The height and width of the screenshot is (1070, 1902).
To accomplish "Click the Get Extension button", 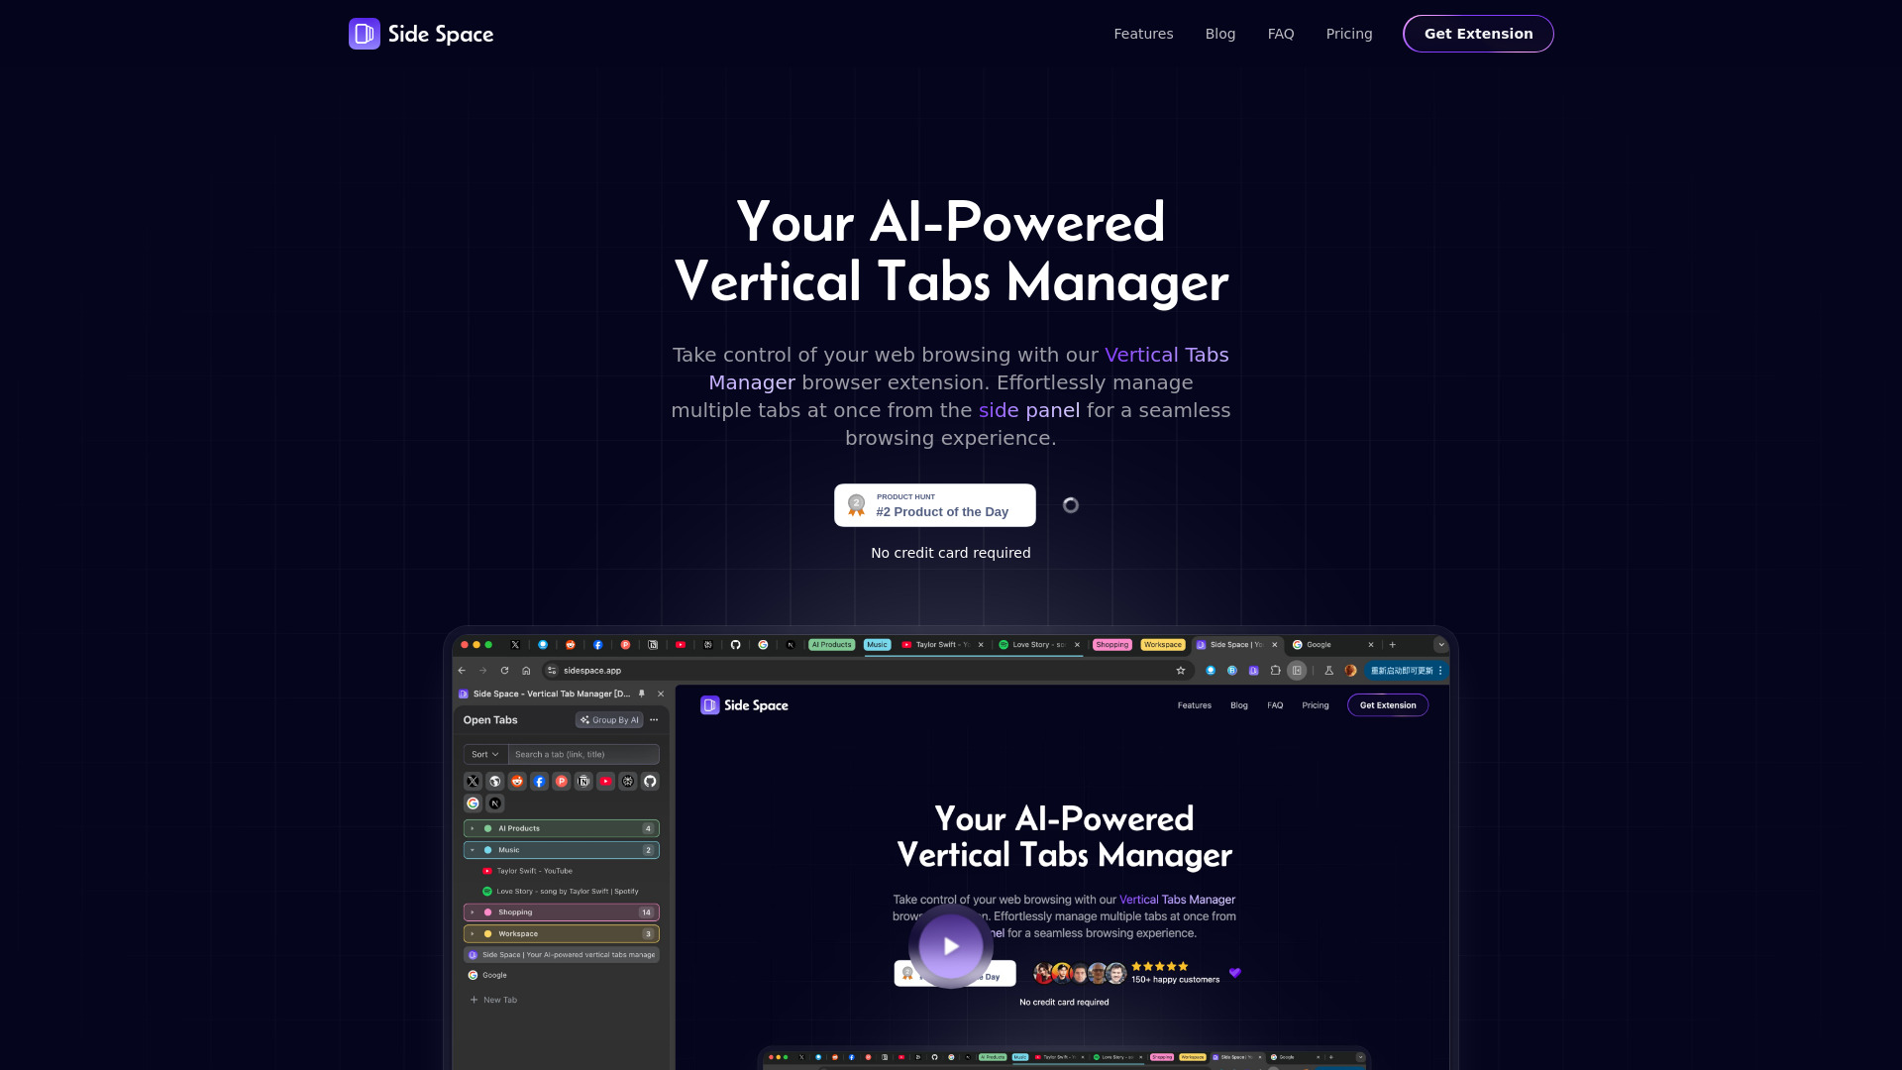I will point(1477,33).
